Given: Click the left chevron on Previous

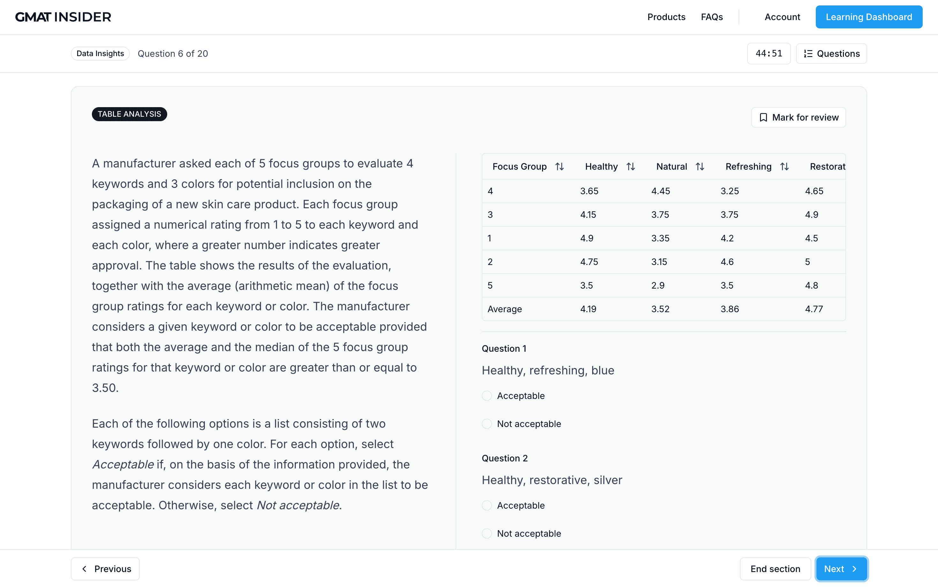Looking at the screenshot, I should pyautogui.click(x=85, y=569).
